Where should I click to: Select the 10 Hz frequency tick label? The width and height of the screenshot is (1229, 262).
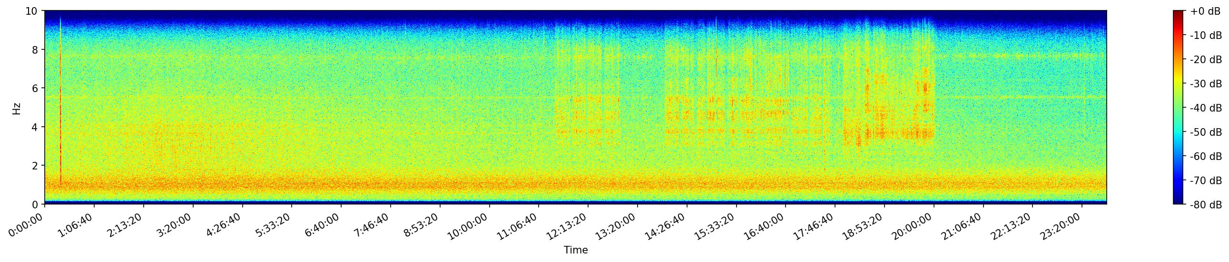pyautogui.click(x=31, y=11)
